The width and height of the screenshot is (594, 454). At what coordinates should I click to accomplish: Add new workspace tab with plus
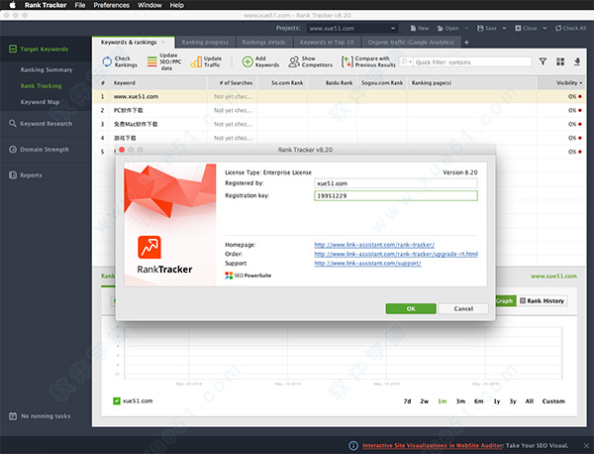tap(466, 42)
